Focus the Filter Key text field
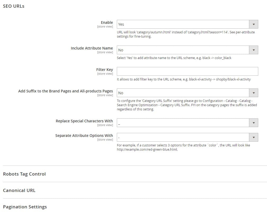Image resolution: width=267 pixels, height=215 pixels. coord(187,71)
